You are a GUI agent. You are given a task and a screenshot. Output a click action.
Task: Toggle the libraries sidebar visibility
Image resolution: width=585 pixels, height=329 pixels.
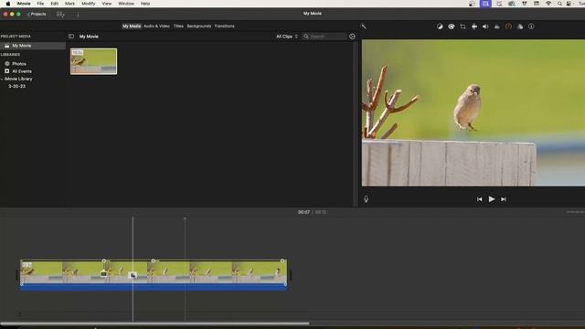click(x=71, y=37)
